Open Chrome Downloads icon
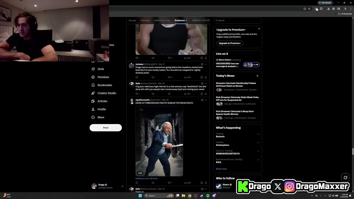This screenshot has width=354, height=199. [x=328, y=9]
